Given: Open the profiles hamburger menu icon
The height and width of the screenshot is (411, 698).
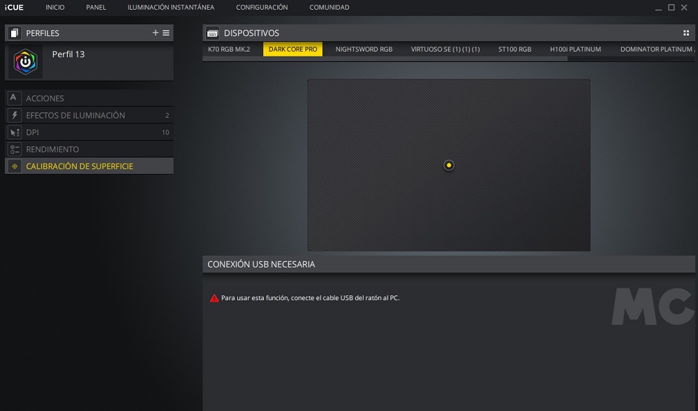Looking at the screenshot, I should [166, 33].
